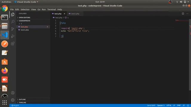Viewport: 191px width, 107px height.
Task: Select test2.php in the explorer tree
Action: pos(33,30)
